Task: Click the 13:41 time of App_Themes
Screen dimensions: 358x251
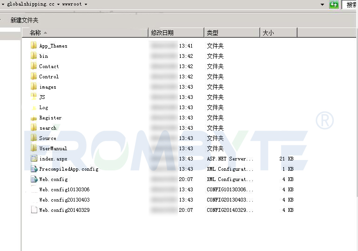Action: (x=186, y=46)
